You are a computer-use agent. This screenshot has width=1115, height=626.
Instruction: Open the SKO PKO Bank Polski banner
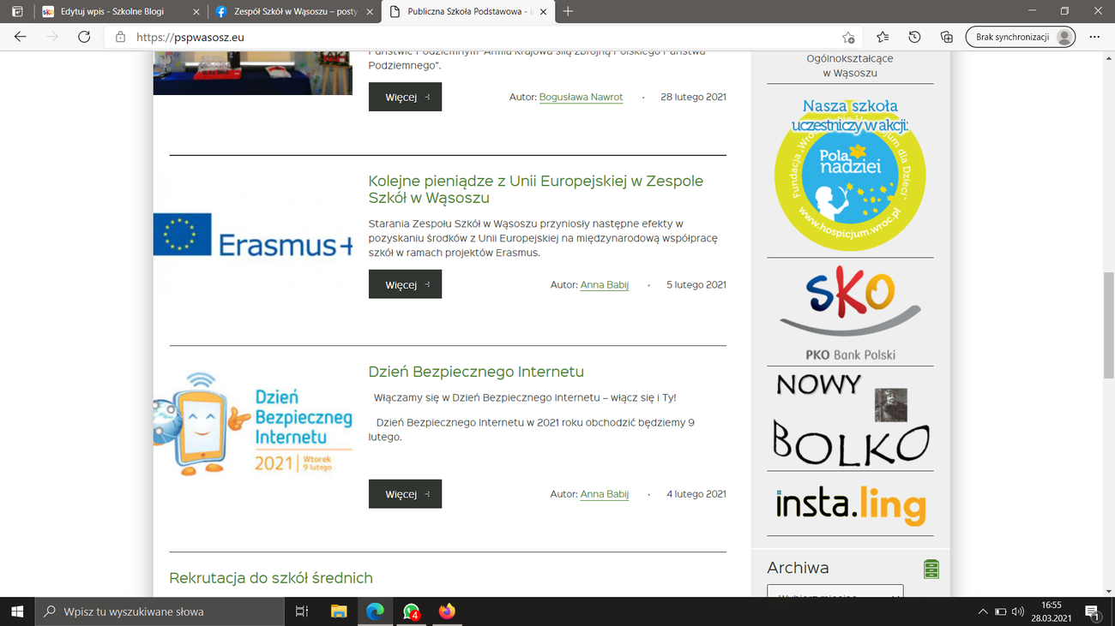[850, 313]
